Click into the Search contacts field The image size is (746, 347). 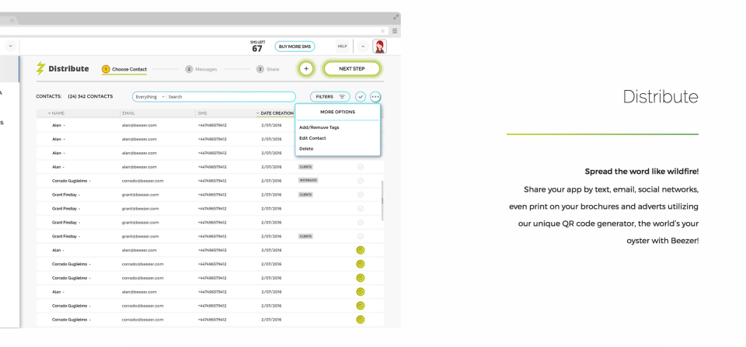[x=231, y=96]
